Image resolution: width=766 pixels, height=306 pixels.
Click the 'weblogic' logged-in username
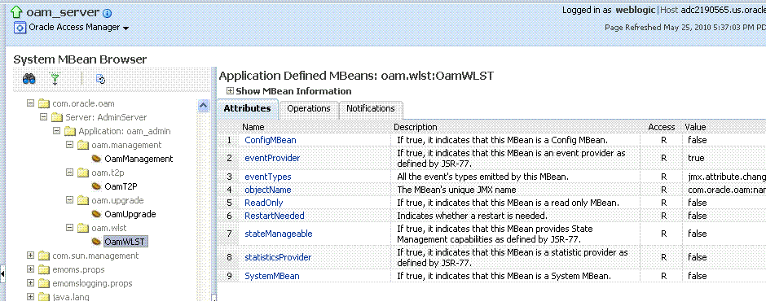click(x=635, y=10)
